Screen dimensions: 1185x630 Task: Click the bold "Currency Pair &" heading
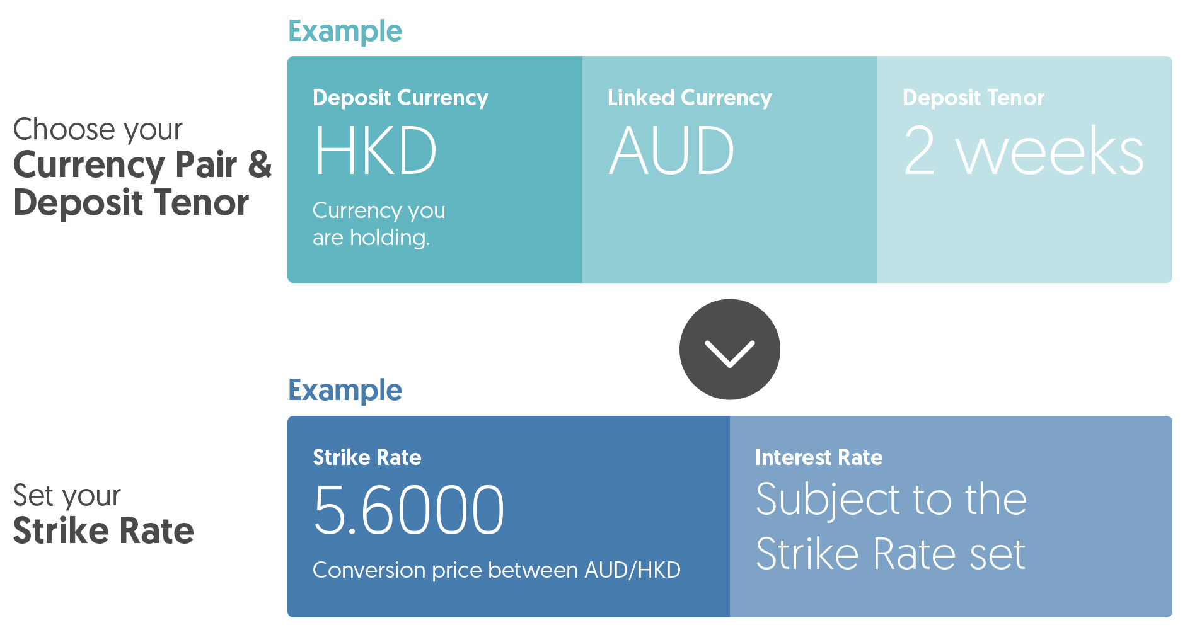click(142, 165)
